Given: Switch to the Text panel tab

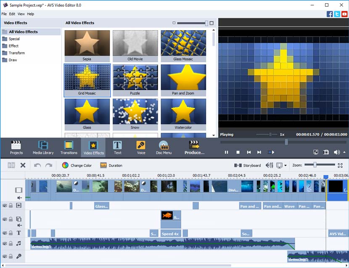Looking at the screenshot, I should coord(117,147).
